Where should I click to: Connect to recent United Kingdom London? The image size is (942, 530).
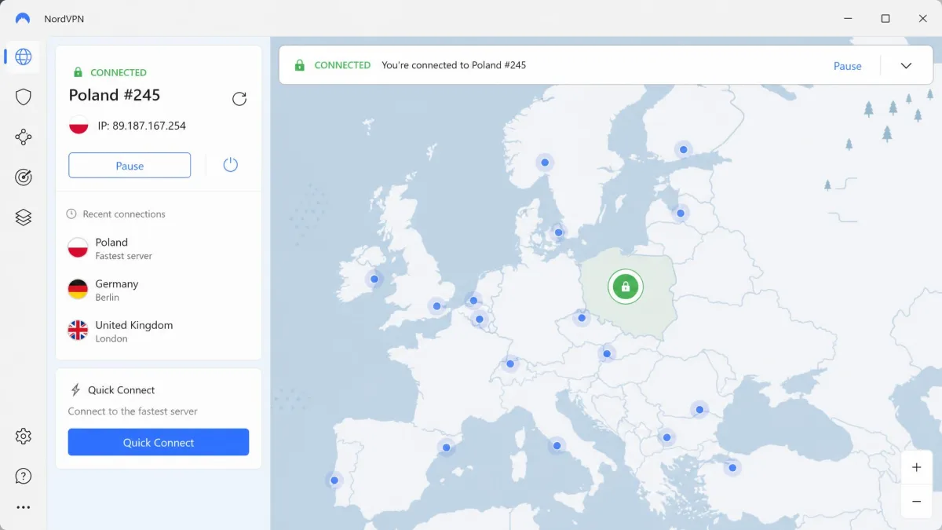(159, 331)
